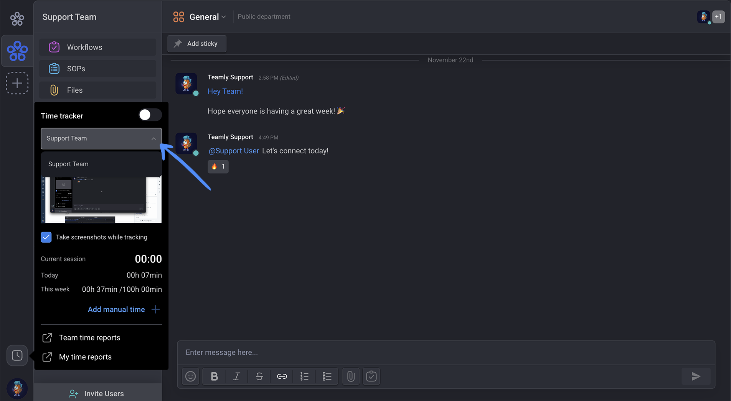
Task: Open Files in the sidebar
Action: [97, 90]
